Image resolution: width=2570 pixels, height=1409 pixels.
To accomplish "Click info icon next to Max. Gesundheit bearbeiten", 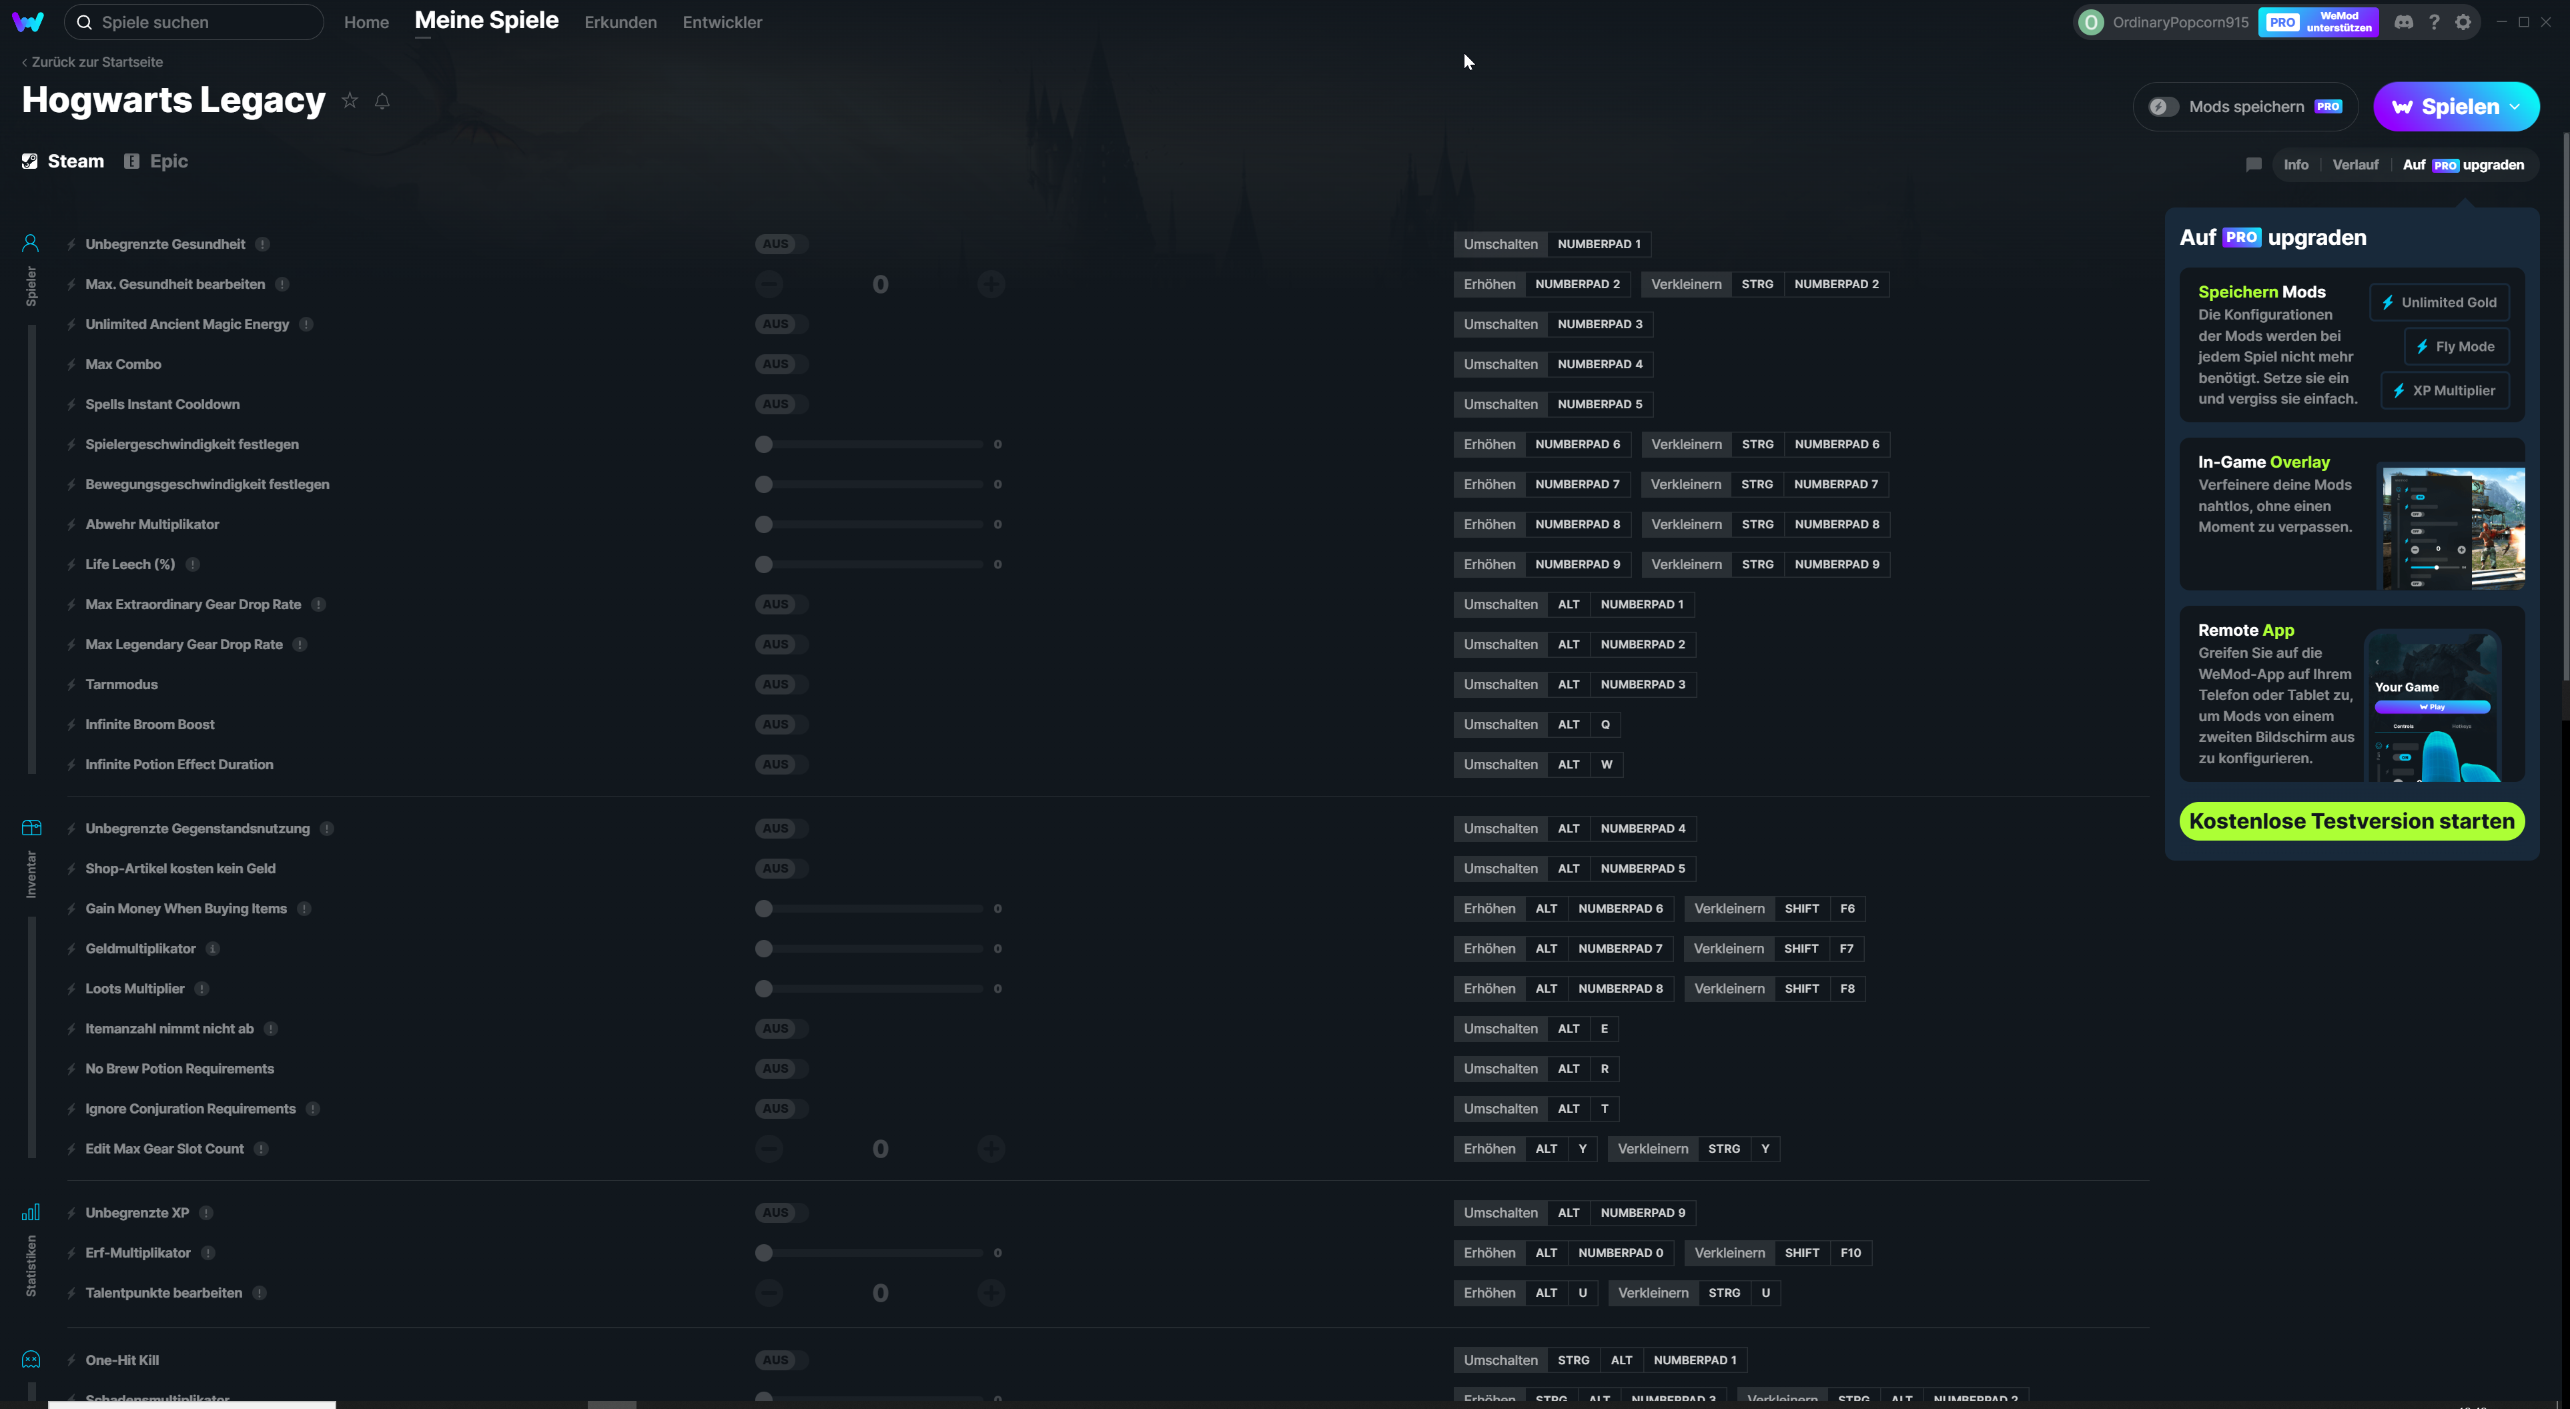I will point(282,284).
